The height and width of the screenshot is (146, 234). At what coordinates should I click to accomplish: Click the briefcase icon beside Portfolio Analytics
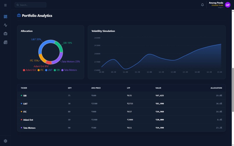point(19,15)
